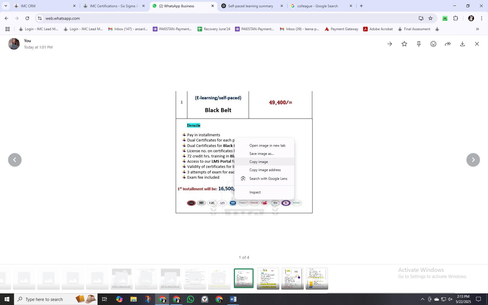Click the address bar showing web.whatsapp.com

(227, 18)
